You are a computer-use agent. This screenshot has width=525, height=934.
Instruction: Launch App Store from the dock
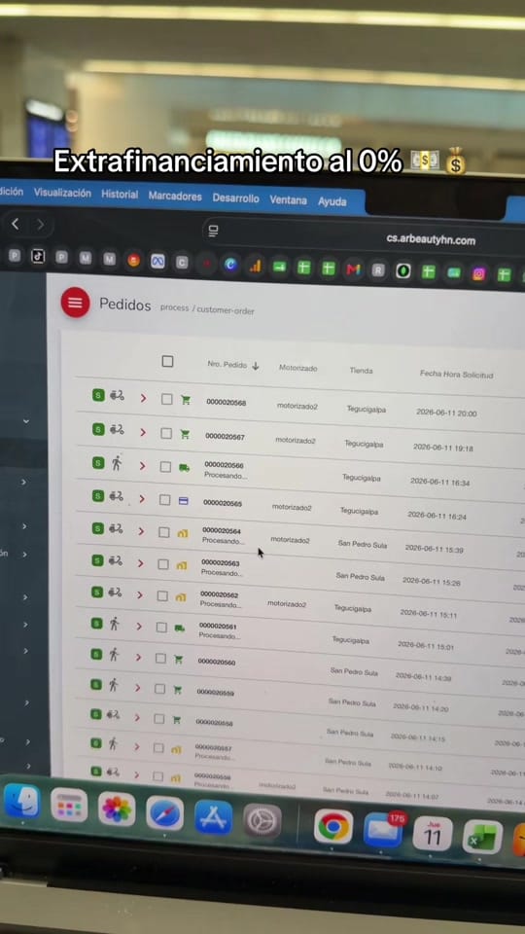click(213, 815)
